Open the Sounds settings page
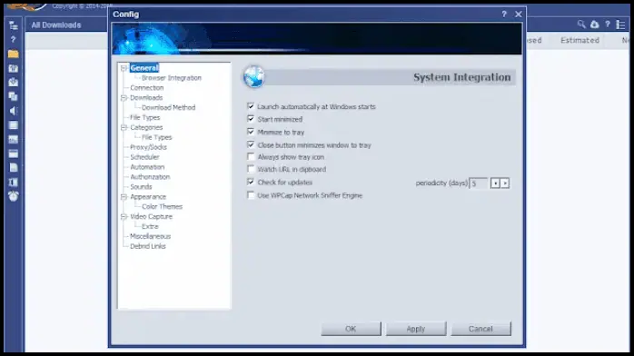634x356 pixels. click(141, 187)
